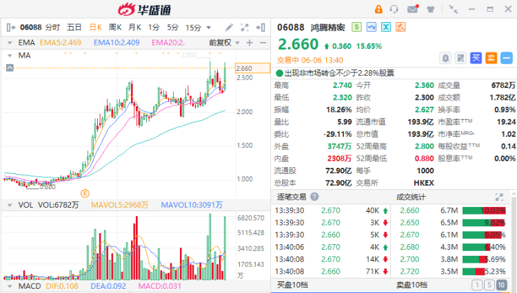The image size is (517, 293).
Task: Click the EMA5:2.469 label
Action: (x=61, y=43)
